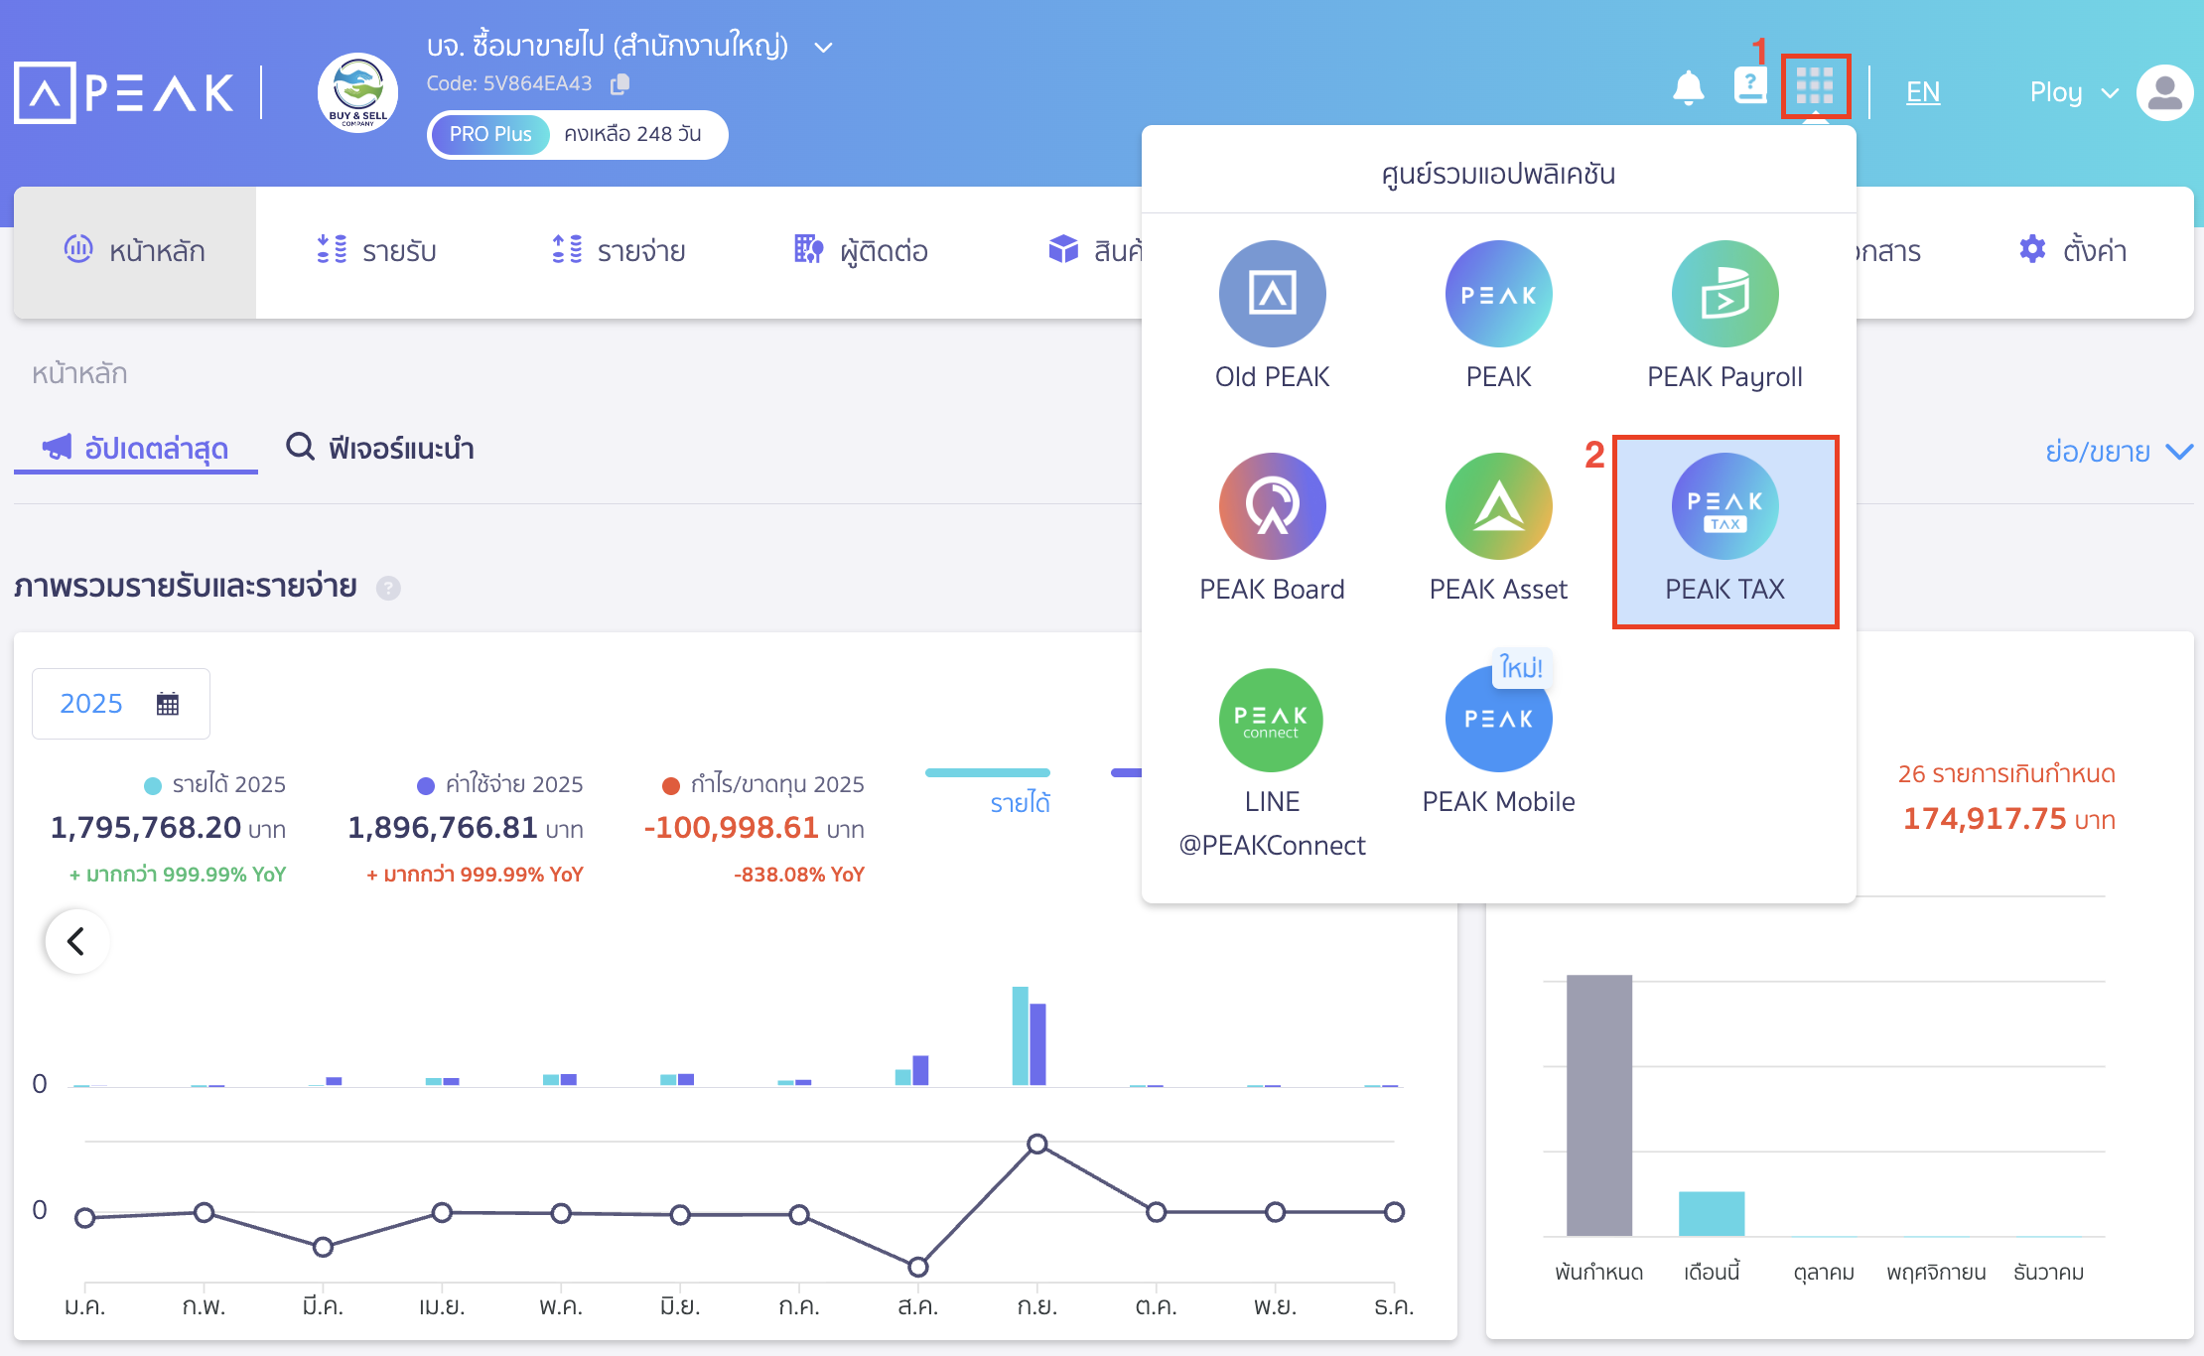Open LINE @PEAKConnect app
Image resolution: width=2204 pixels, height=1356 pixels.
tap(1271, 721)
